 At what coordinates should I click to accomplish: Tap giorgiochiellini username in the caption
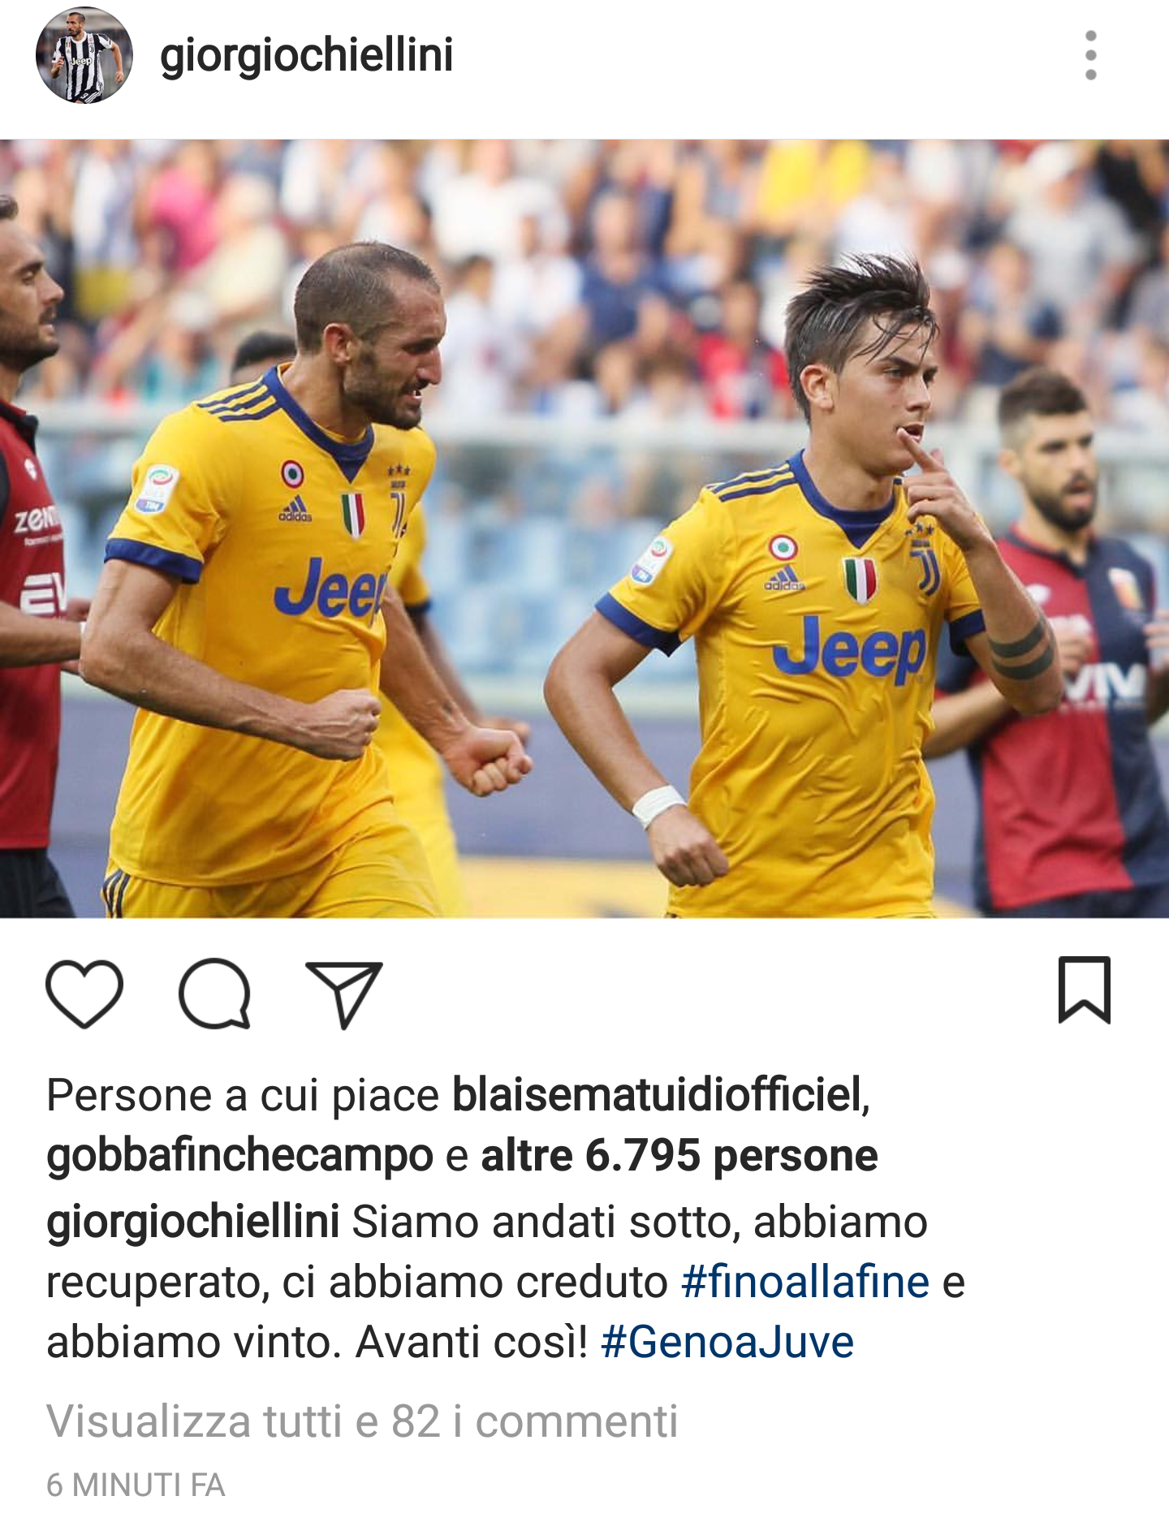(193, 1222)
